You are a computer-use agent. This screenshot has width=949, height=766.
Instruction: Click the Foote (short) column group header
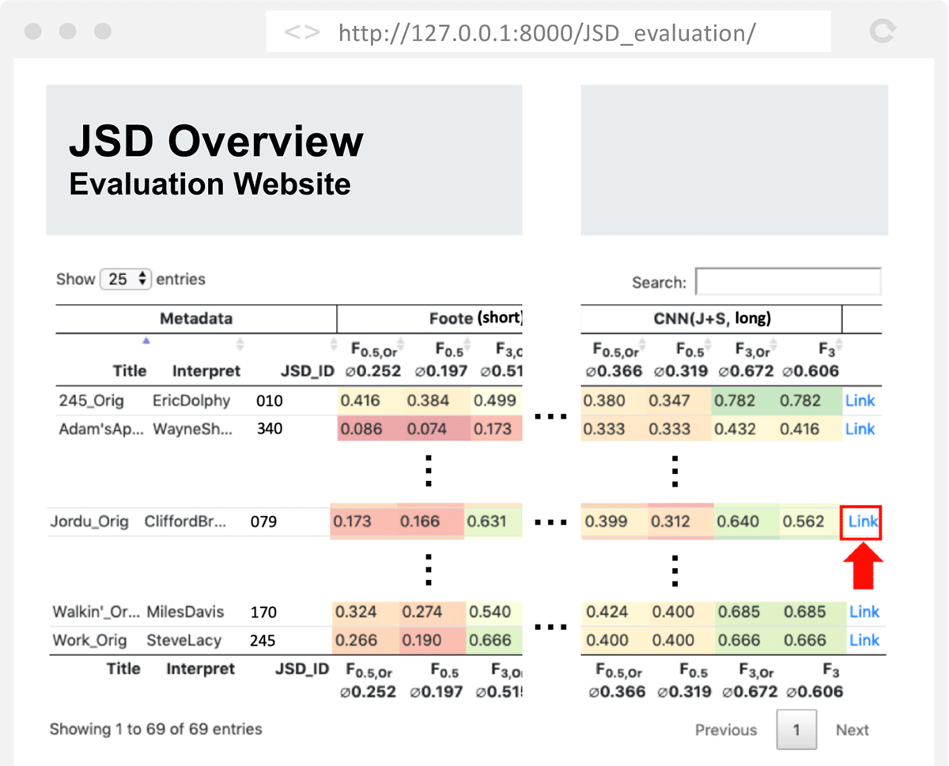(x=475, y=319)
